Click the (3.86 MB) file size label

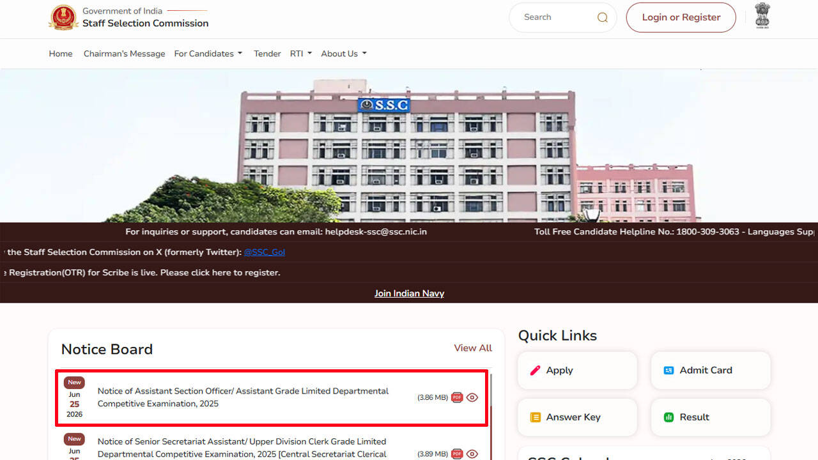pyautogui.click(x=433, y=397)
